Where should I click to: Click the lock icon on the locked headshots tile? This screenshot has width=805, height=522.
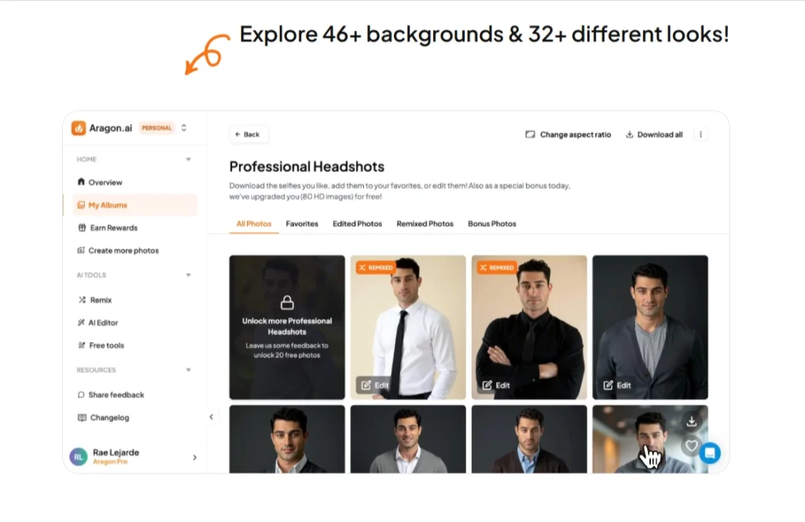click(x=287, y=302)
